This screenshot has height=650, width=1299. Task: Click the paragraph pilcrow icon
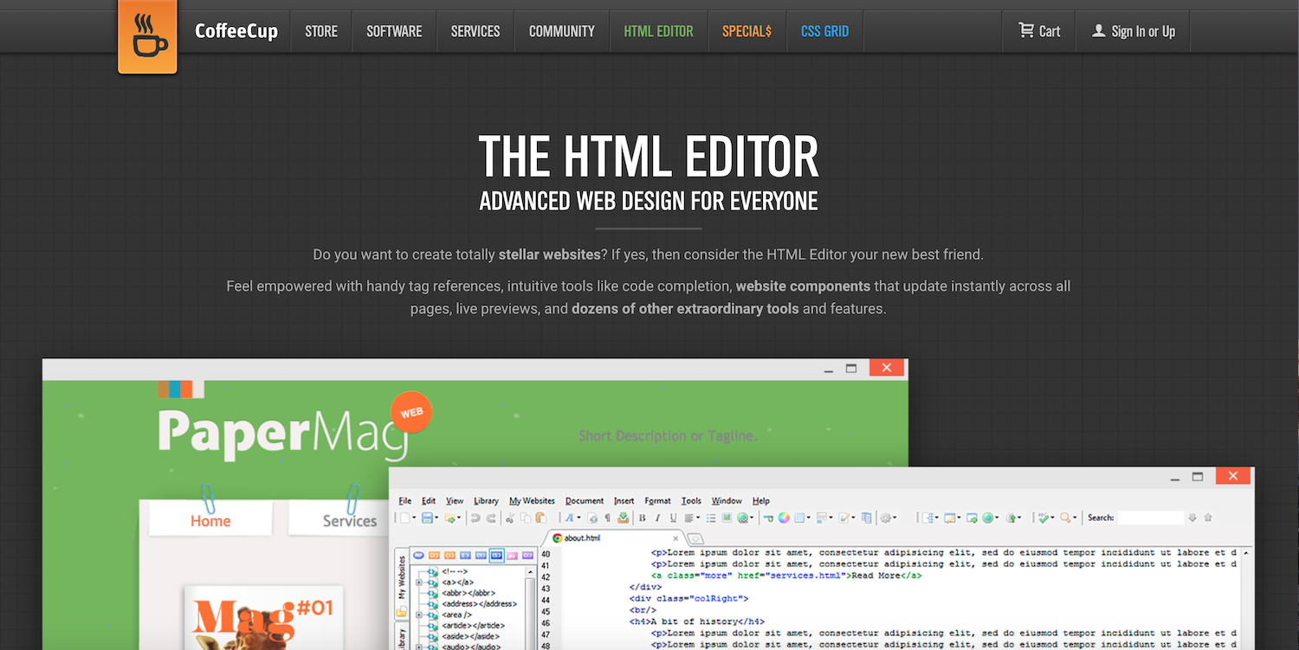608,518
